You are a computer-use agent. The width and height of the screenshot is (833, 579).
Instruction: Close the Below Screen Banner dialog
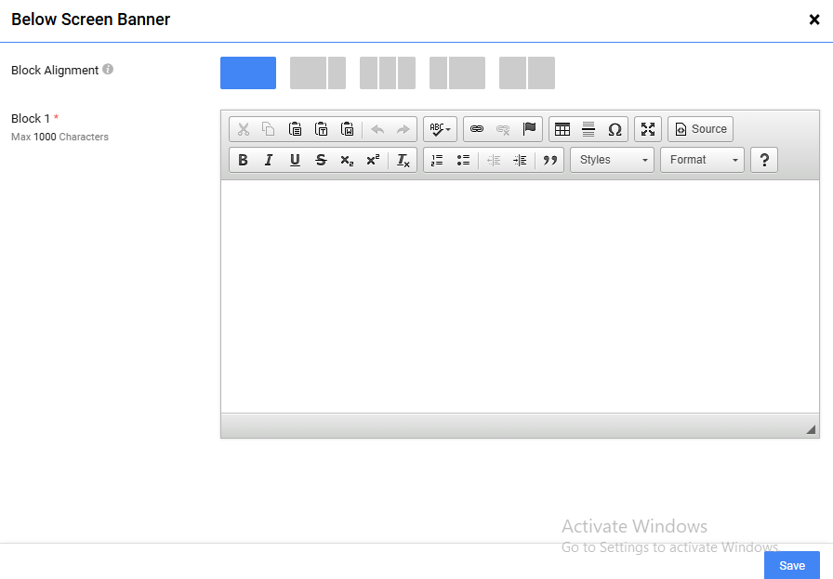(x=814, y=20)
